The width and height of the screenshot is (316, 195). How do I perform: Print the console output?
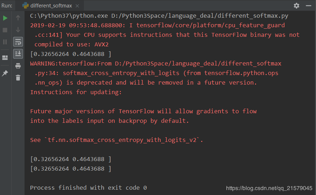[x=18, y=66]
